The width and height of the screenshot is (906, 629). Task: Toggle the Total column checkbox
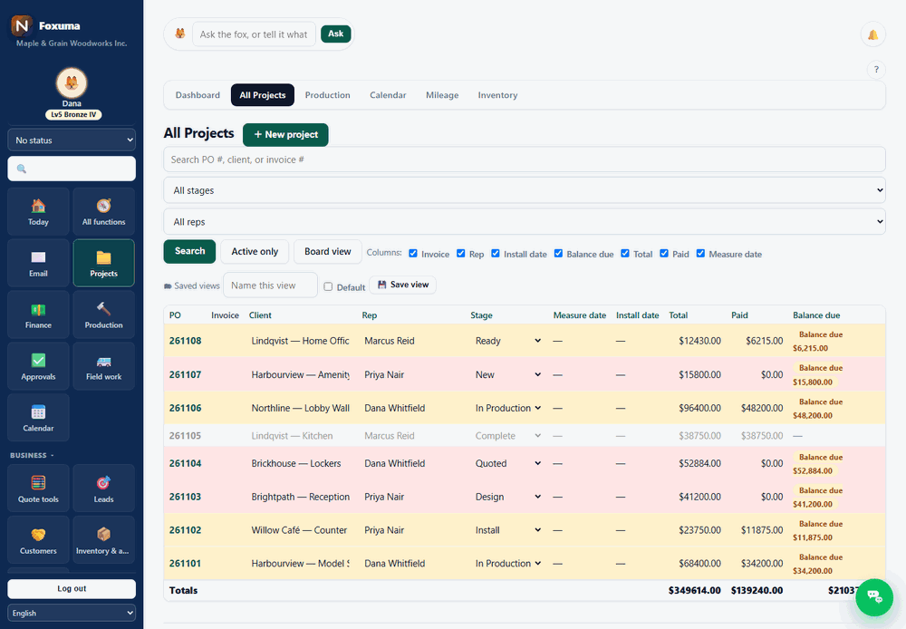point(625,253)
